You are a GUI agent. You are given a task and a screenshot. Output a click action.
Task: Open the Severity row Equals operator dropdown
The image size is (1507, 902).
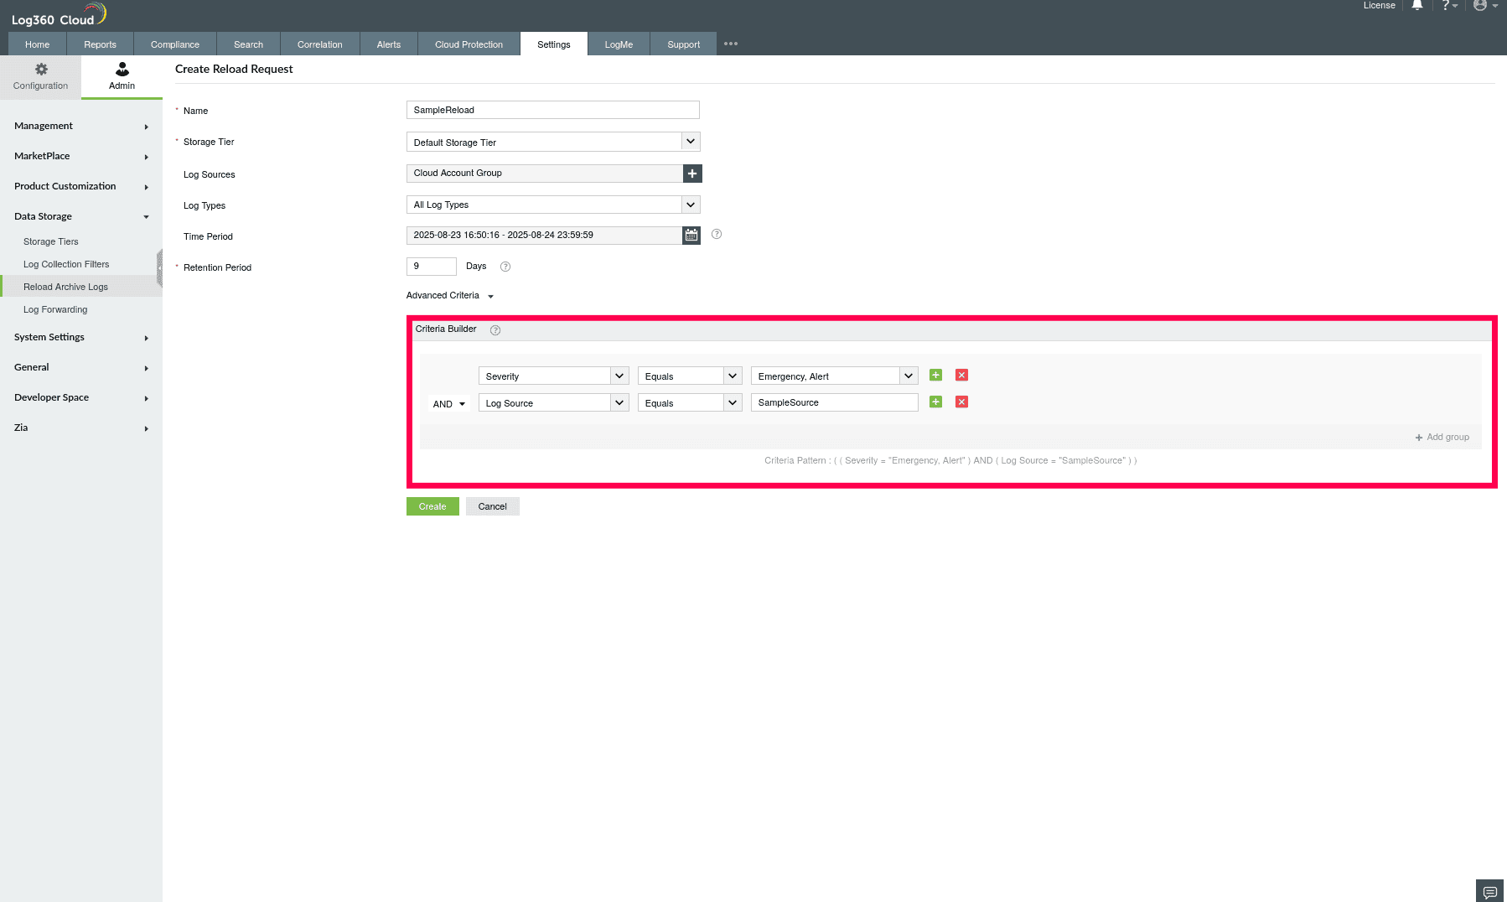tap(690, 376)
